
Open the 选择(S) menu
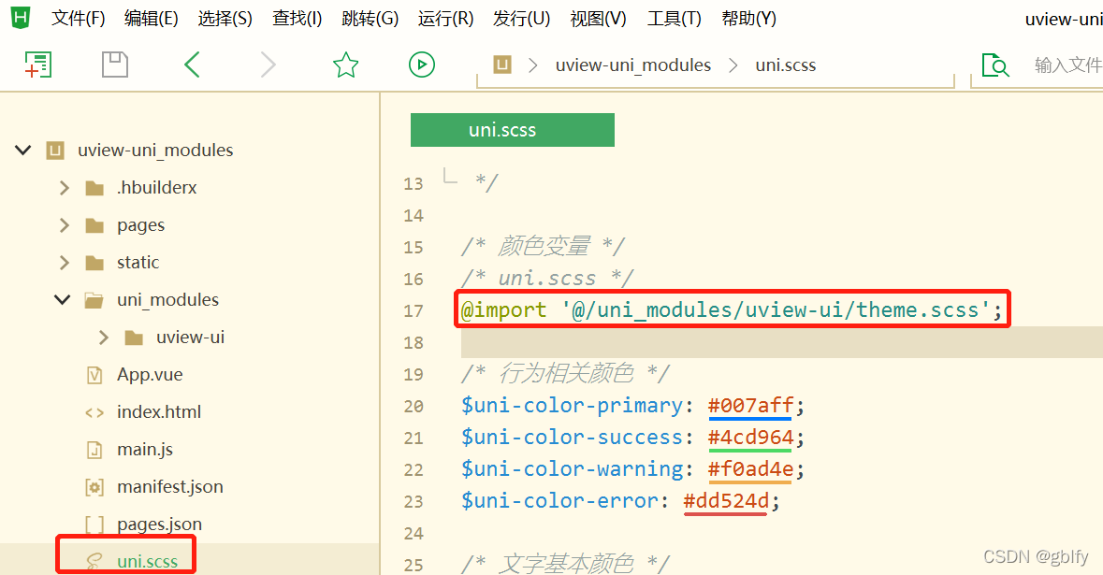coord(225,19)
